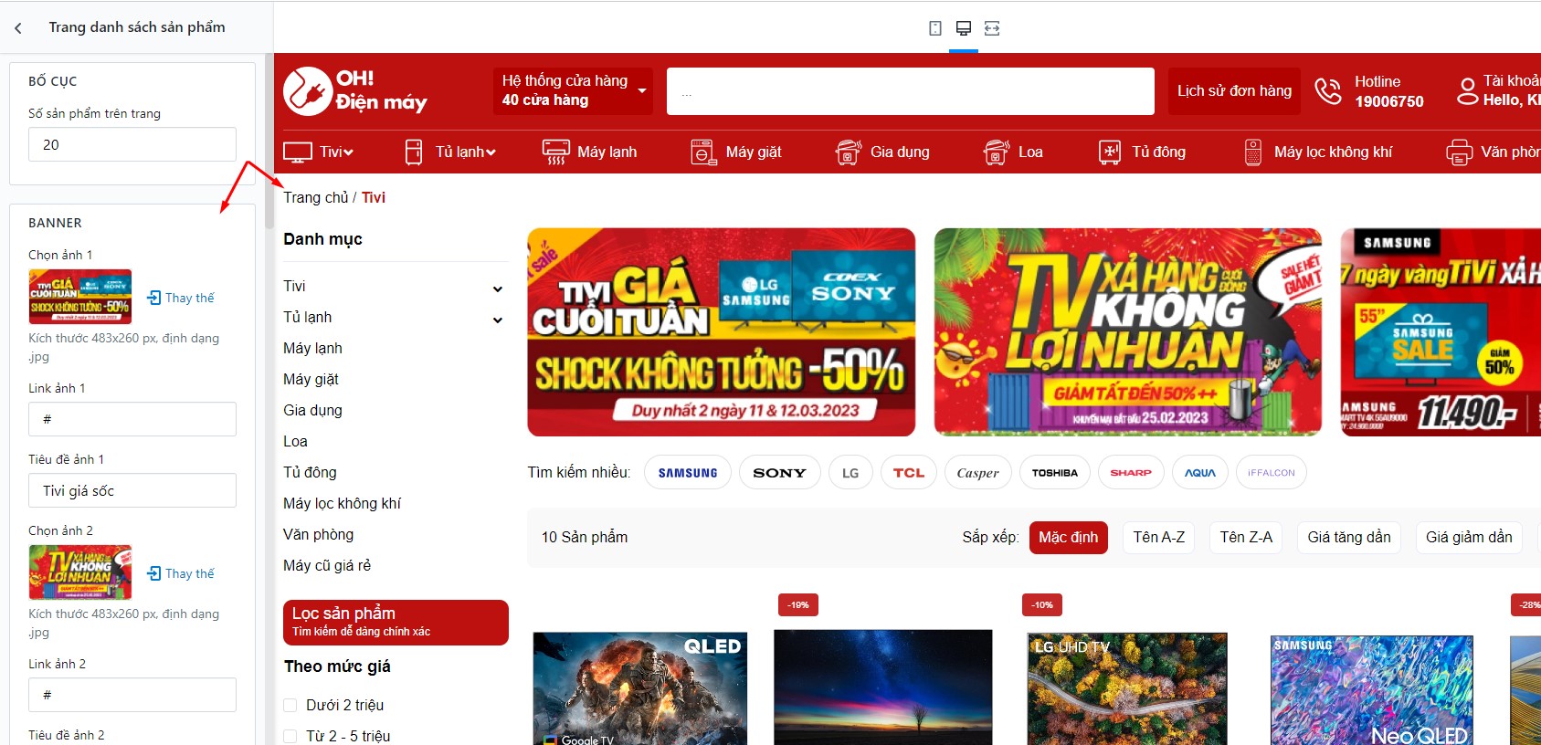1541x745 pixels.
Task: Click the Loa speaker icon
Action: (x=997, y=152)
